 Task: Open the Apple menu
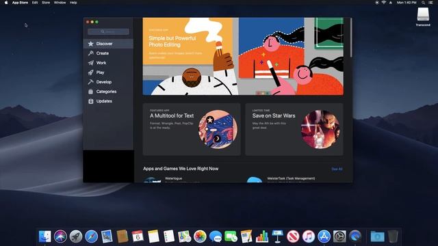point(6,3)
